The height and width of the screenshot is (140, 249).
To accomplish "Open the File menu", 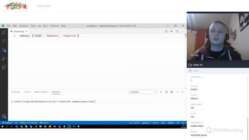I will (9, 26).
